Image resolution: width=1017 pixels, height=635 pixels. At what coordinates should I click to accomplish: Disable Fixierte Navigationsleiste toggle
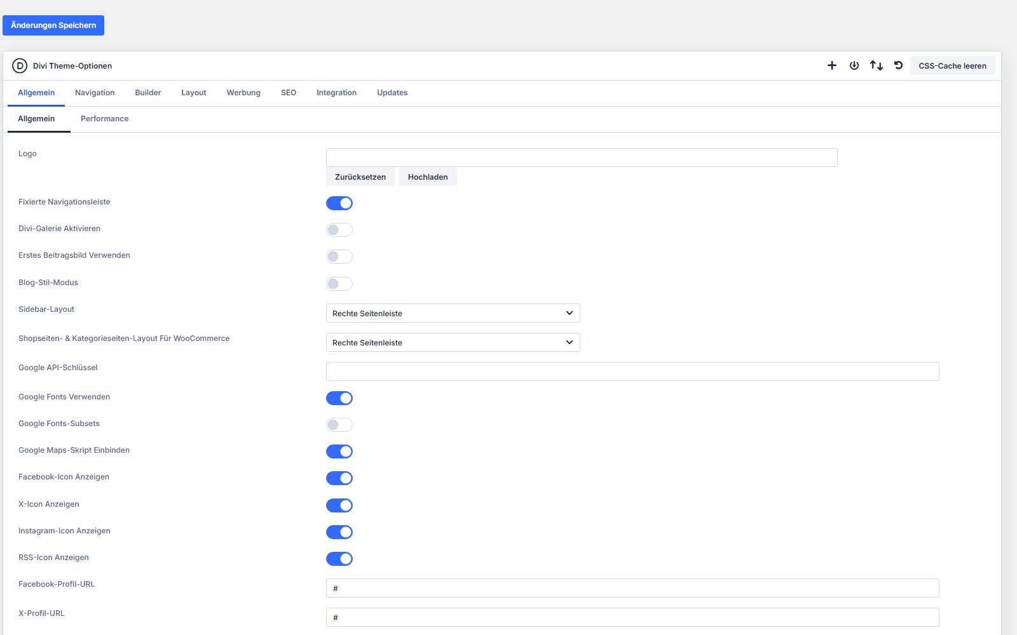coord(339,203)
